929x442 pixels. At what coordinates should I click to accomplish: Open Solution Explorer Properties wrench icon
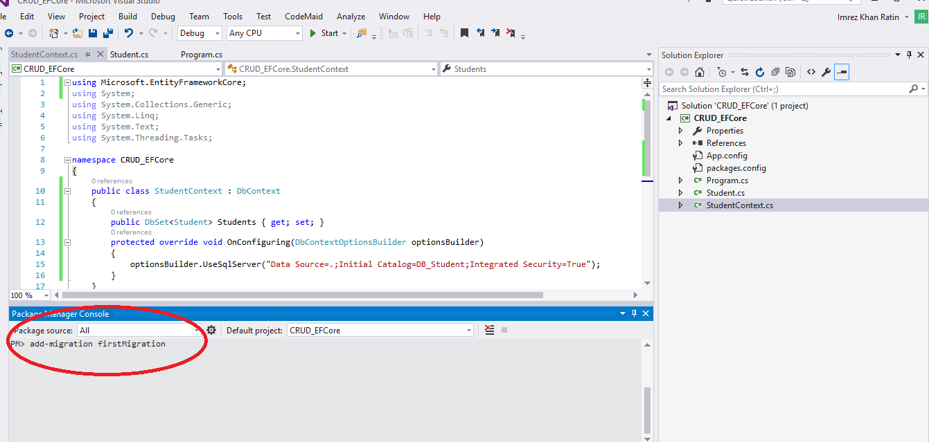[x=826, y=72]
